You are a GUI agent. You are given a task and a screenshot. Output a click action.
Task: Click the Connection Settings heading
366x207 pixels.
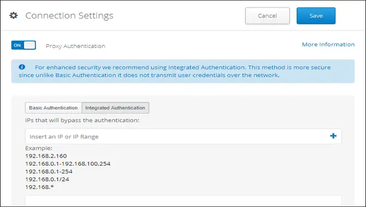(x=69, y=16)
